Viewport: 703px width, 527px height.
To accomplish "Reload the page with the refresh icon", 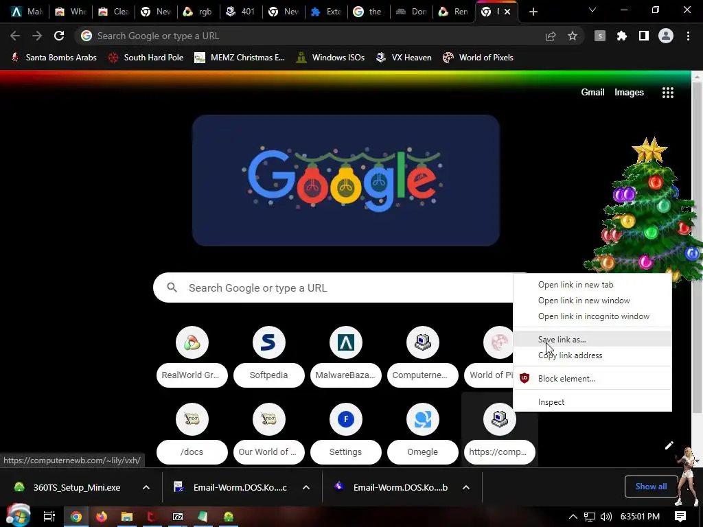I will click(59, 36).
